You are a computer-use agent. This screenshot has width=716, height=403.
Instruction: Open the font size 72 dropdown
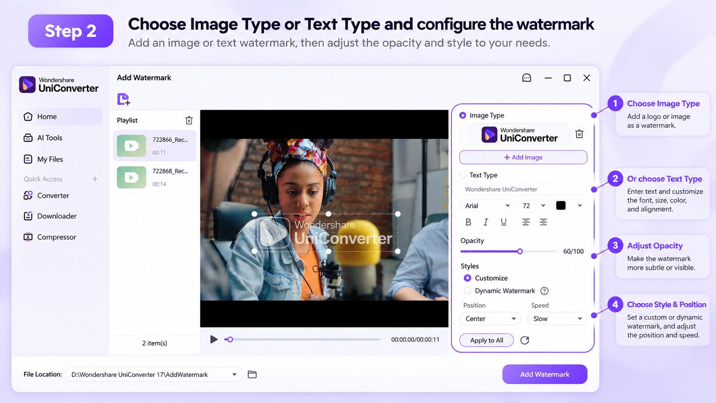tap(534, 206)
